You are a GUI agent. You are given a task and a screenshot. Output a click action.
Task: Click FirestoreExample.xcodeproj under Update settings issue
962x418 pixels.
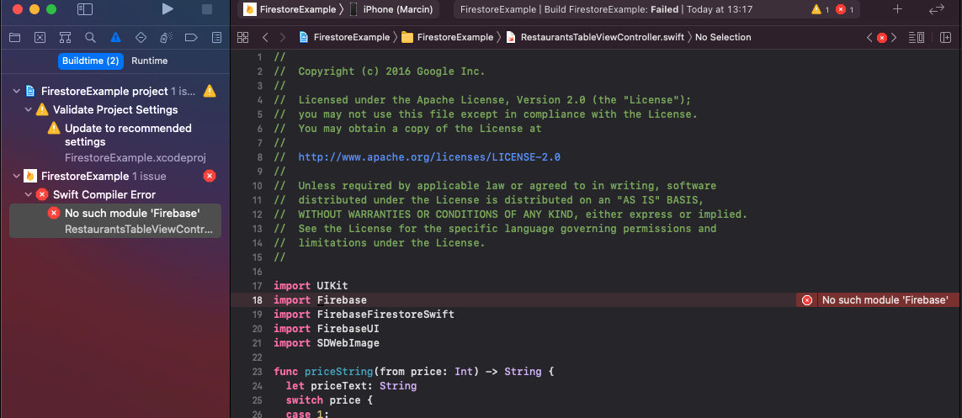click(135, 157)
